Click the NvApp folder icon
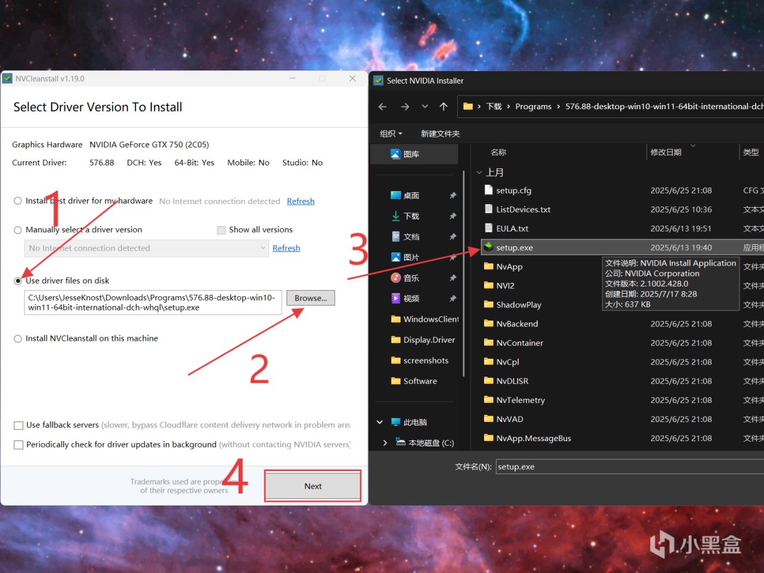This screenshot has height=573, width=764. (488, 266)
